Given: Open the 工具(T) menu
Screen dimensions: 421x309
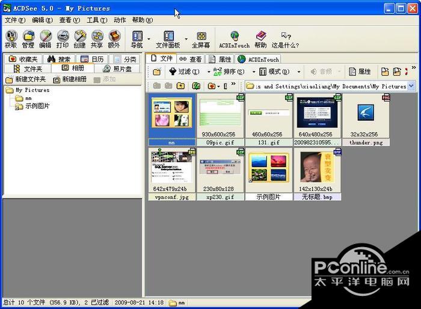Looking at the screenshot, I should [x=97, y=20].
